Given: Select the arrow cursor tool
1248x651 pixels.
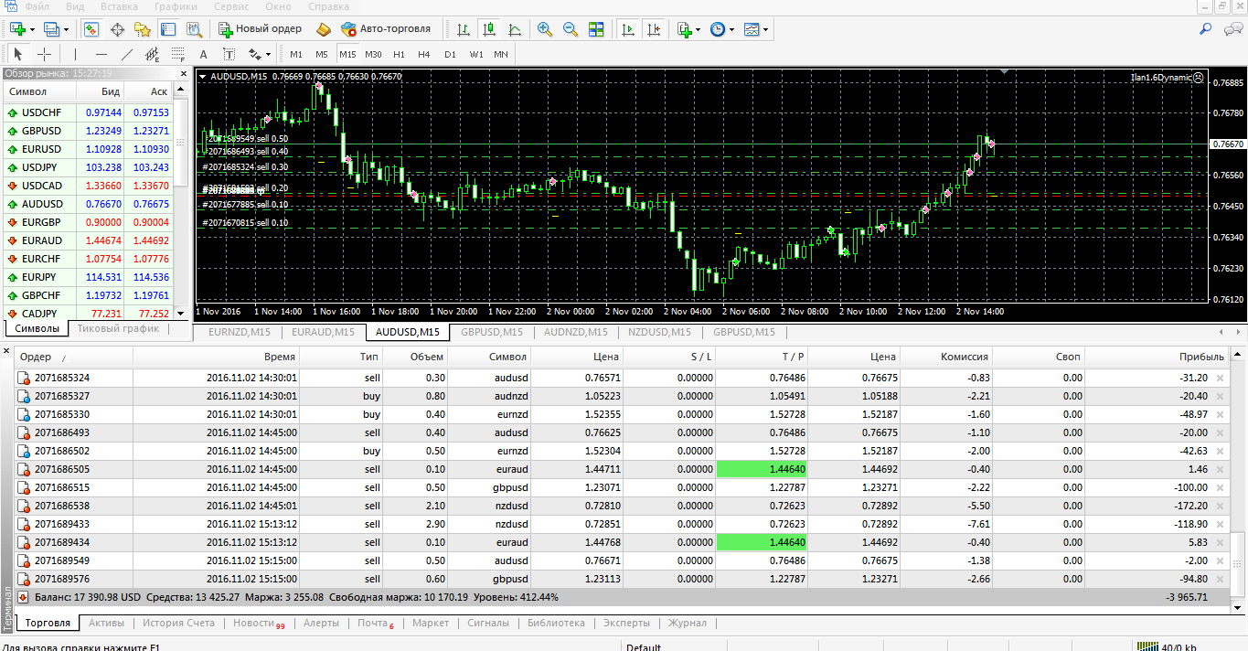Looking at the screenshot, I should [18, 54].
